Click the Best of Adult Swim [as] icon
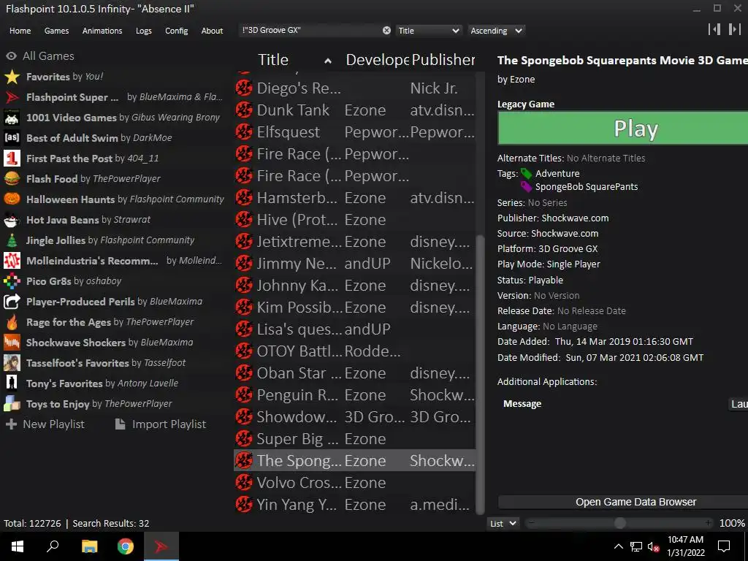Viewport: 748px width, 561px height. click(12, 138)
